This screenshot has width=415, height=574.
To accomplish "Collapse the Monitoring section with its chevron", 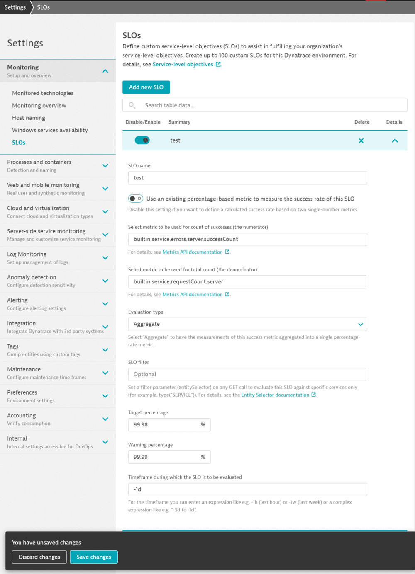I will [x=105, y=70].
